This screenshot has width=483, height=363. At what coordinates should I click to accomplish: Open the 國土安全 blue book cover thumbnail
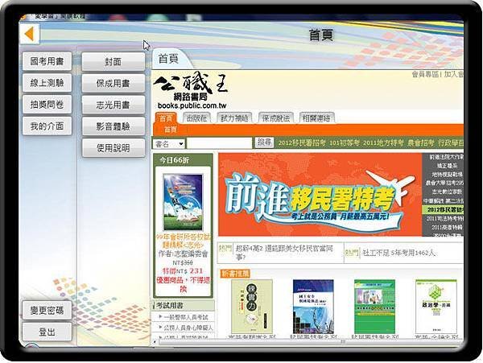(313, 307)
